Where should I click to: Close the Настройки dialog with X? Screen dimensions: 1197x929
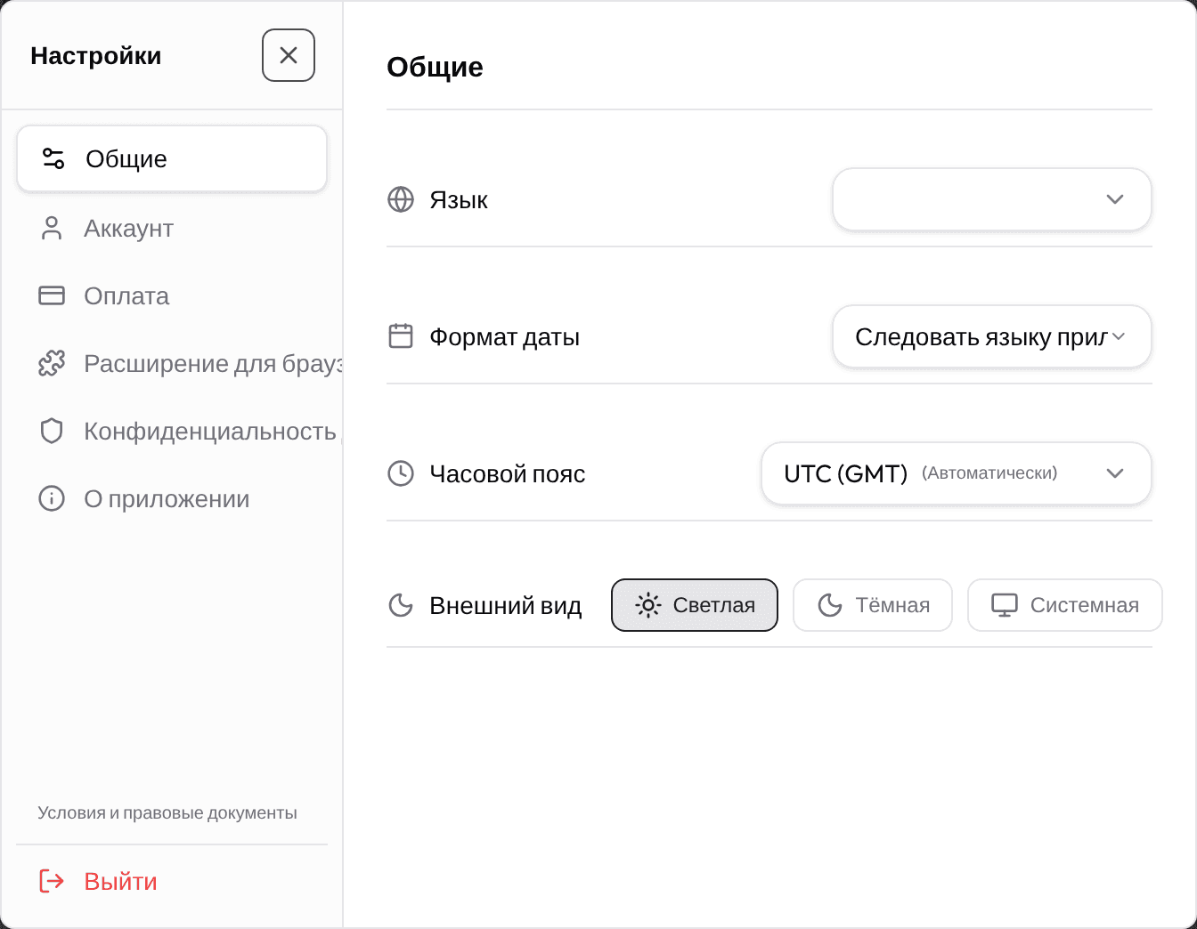click(289, 55)
